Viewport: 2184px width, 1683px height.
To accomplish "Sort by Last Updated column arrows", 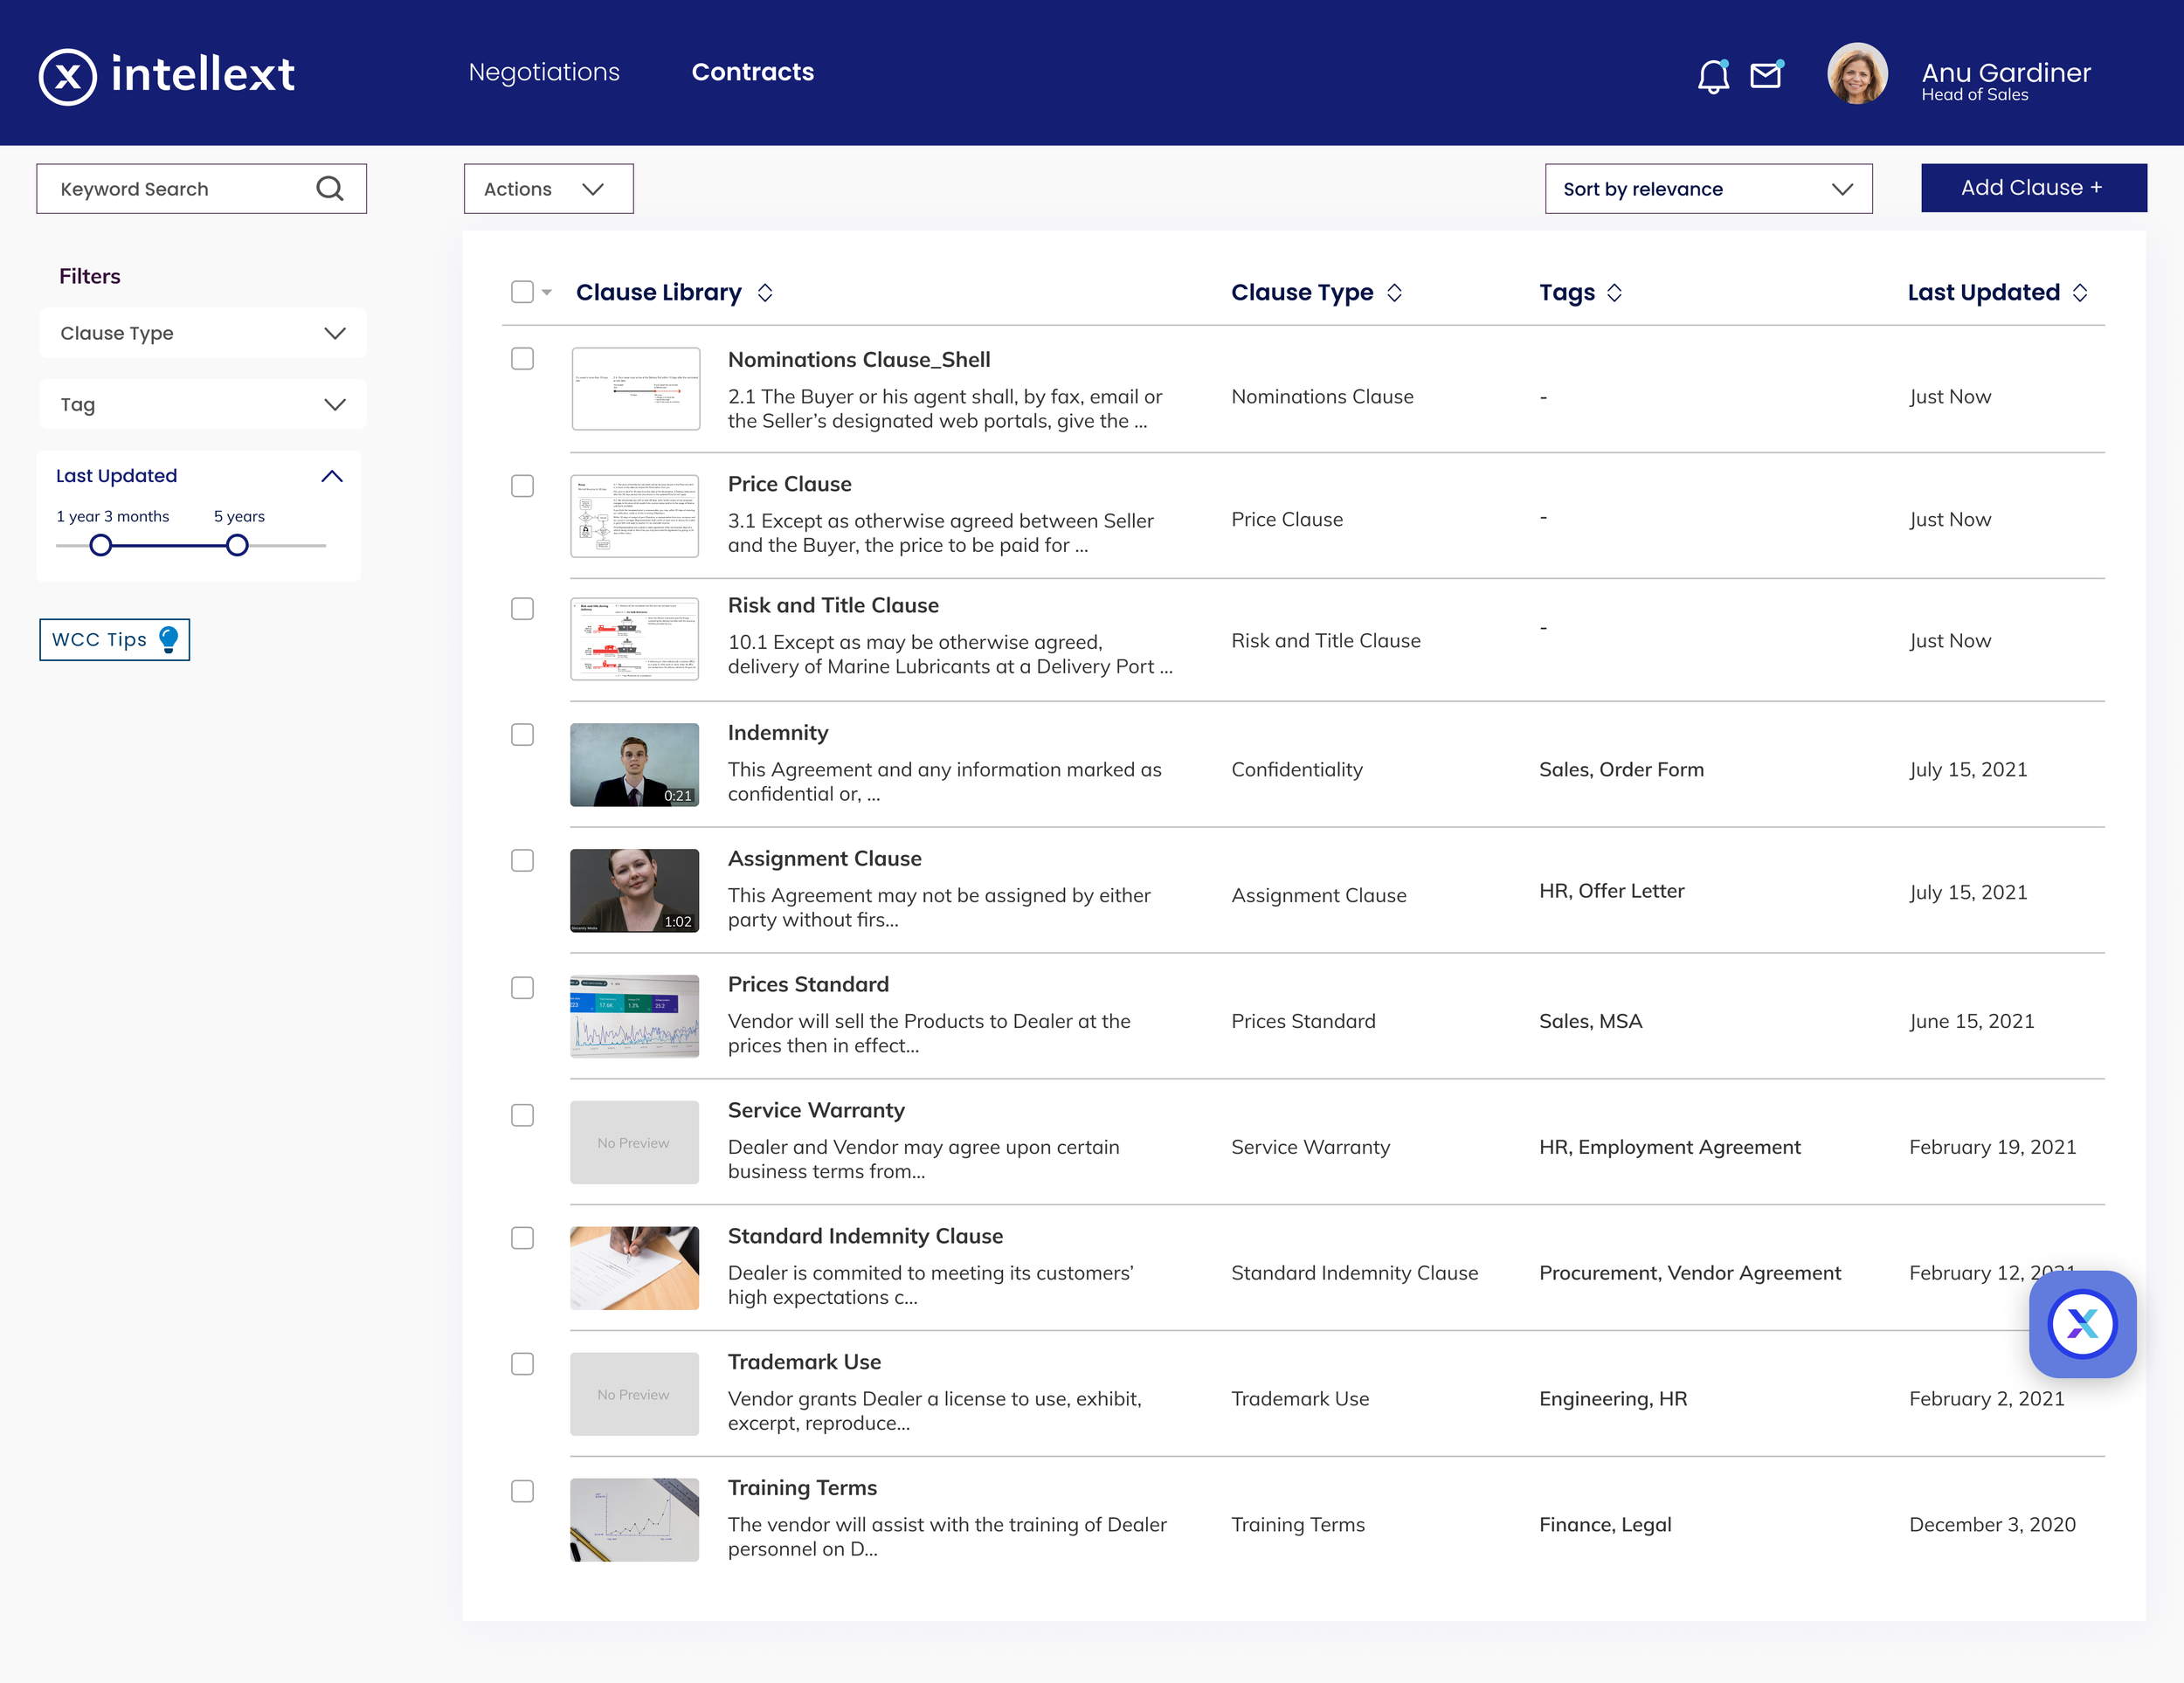I will tap(2080, 292).
